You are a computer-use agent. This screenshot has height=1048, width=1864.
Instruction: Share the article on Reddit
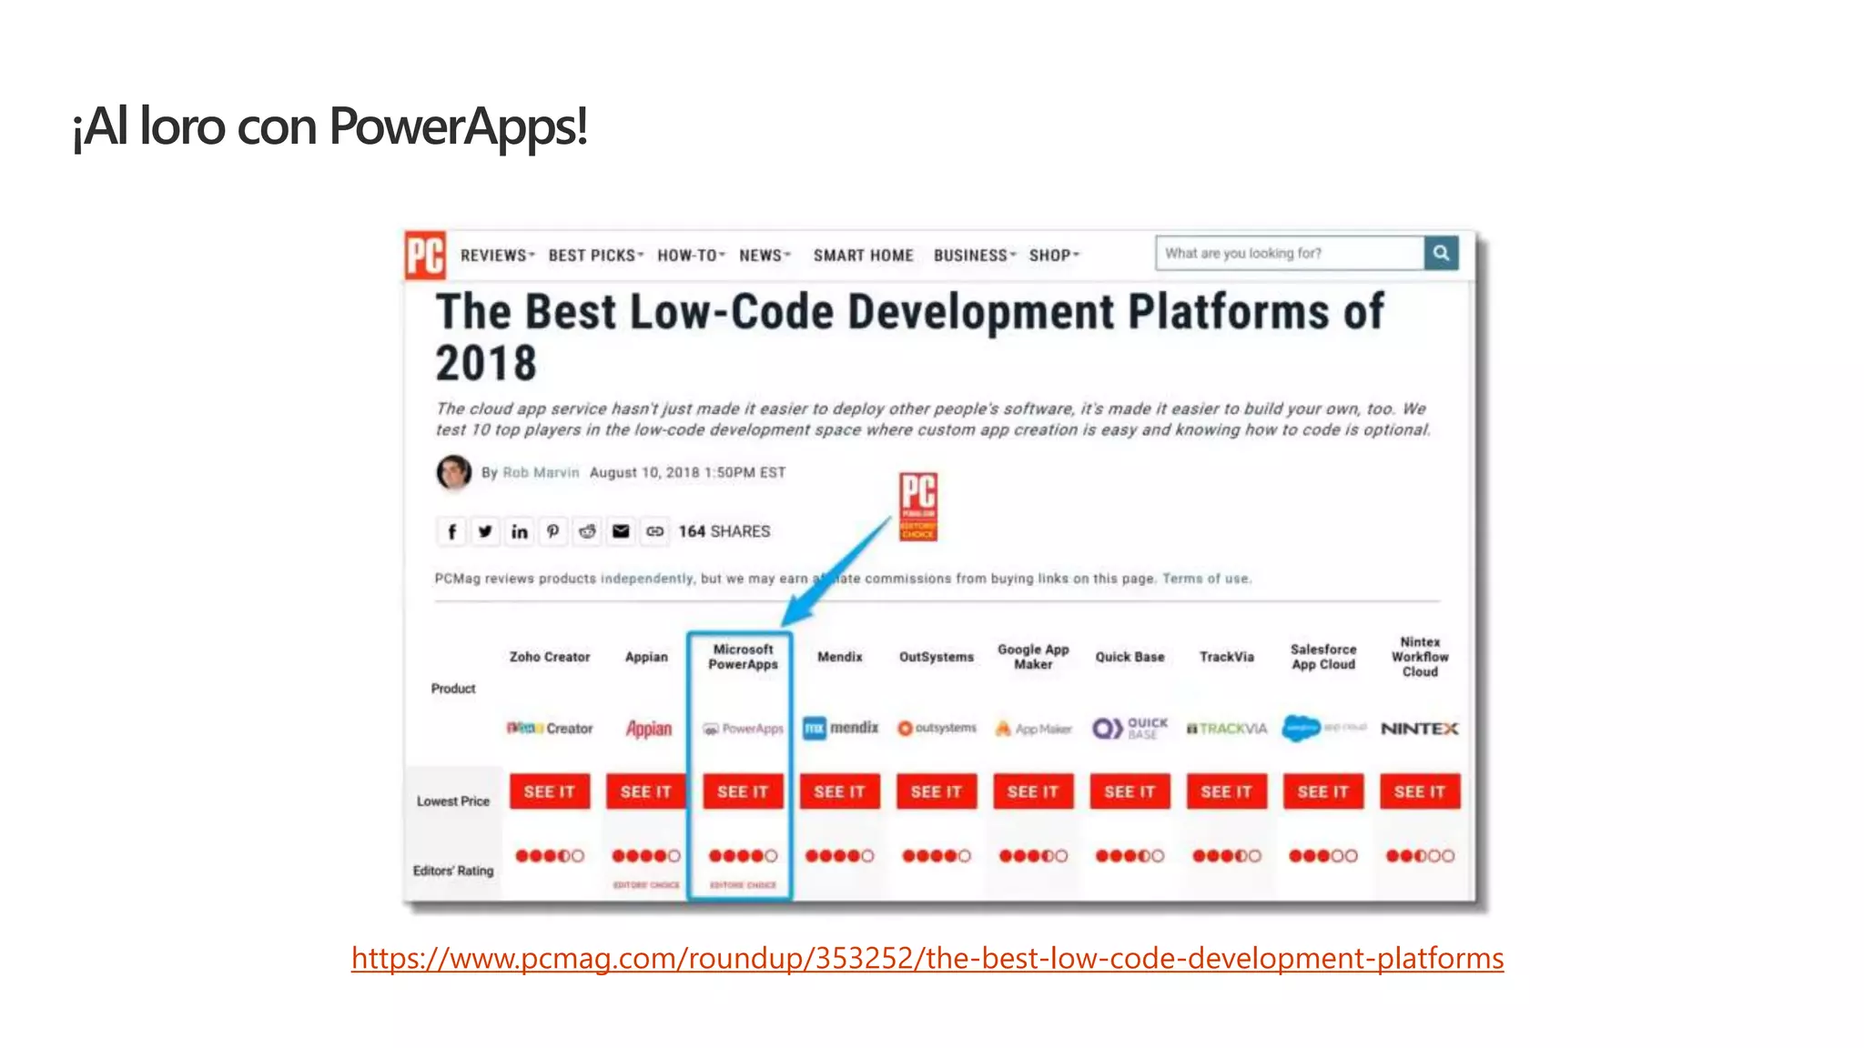587,531
